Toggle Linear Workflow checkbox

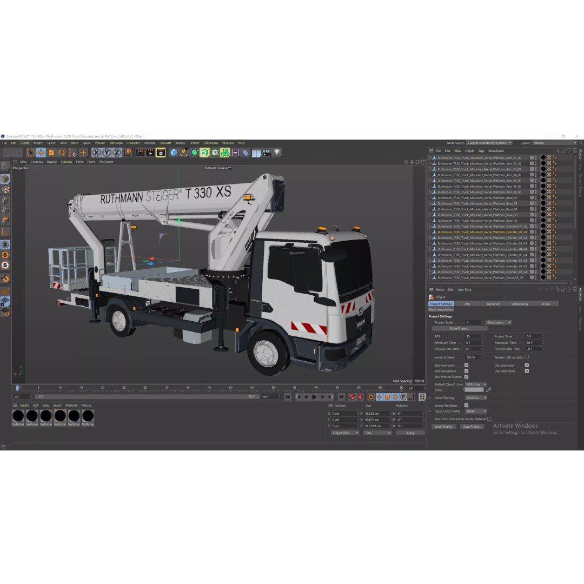click(x=466, y=406)
